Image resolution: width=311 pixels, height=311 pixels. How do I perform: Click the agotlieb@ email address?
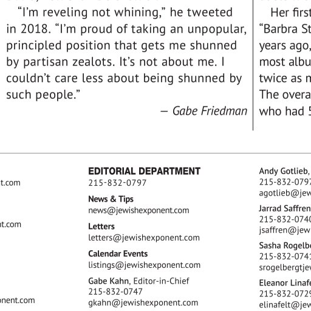tap(285, 193)
